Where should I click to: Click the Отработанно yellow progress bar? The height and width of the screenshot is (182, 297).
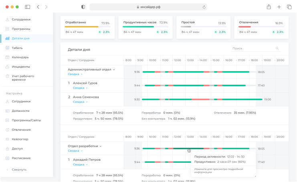(x=81, y=27)
